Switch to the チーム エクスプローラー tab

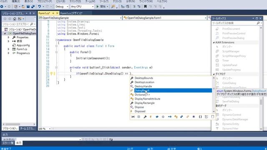click(x=28, y=129)
